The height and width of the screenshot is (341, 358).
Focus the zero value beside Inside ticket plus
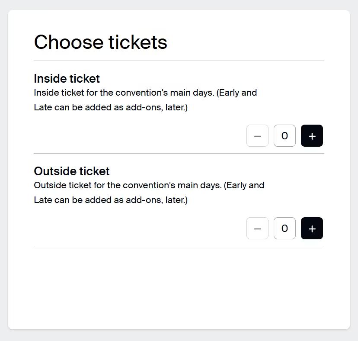(284, 136)
